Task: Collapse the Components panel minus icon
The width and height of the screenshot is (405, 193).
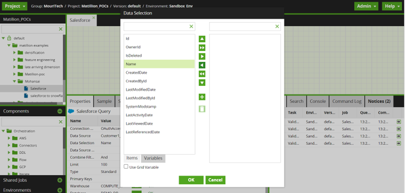Action: [60, 111]
